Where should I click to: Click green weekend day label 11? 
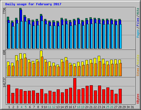point(50,107)
